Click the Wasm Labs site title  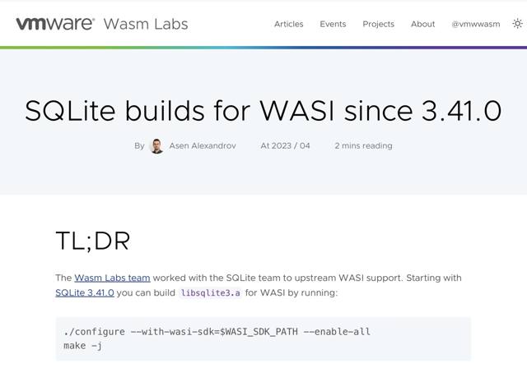pyautogui.click(x=146, y=23)
